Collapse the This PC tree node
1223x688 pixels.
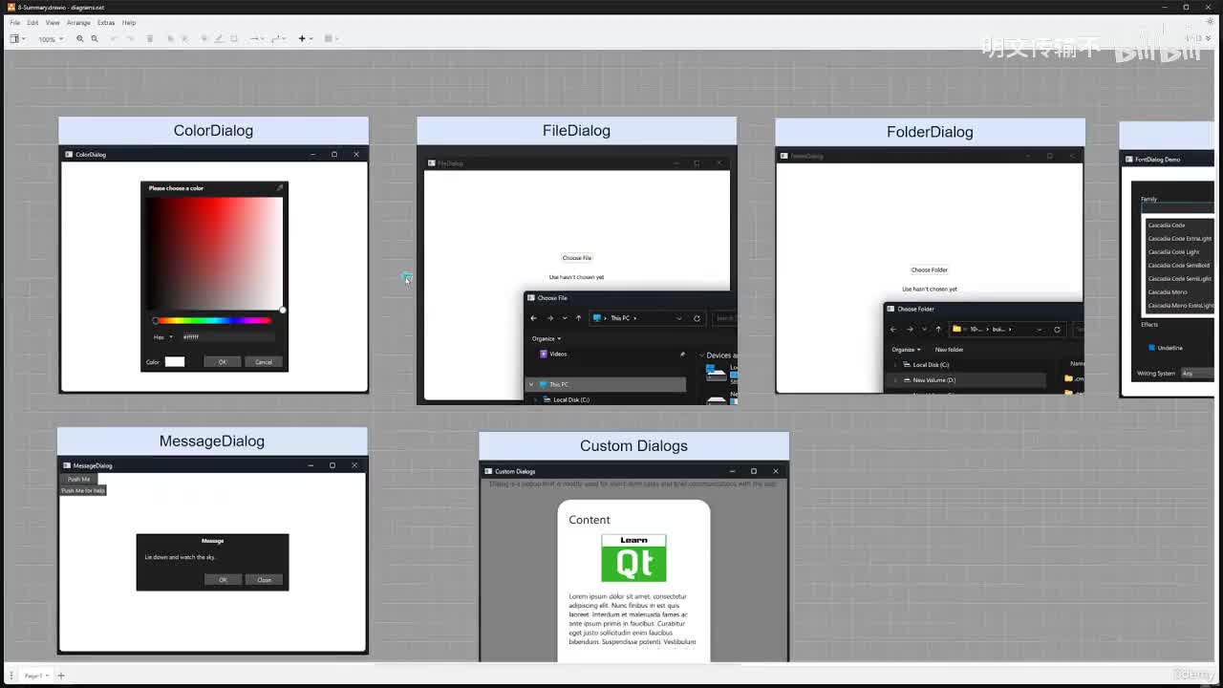point(531,384)
